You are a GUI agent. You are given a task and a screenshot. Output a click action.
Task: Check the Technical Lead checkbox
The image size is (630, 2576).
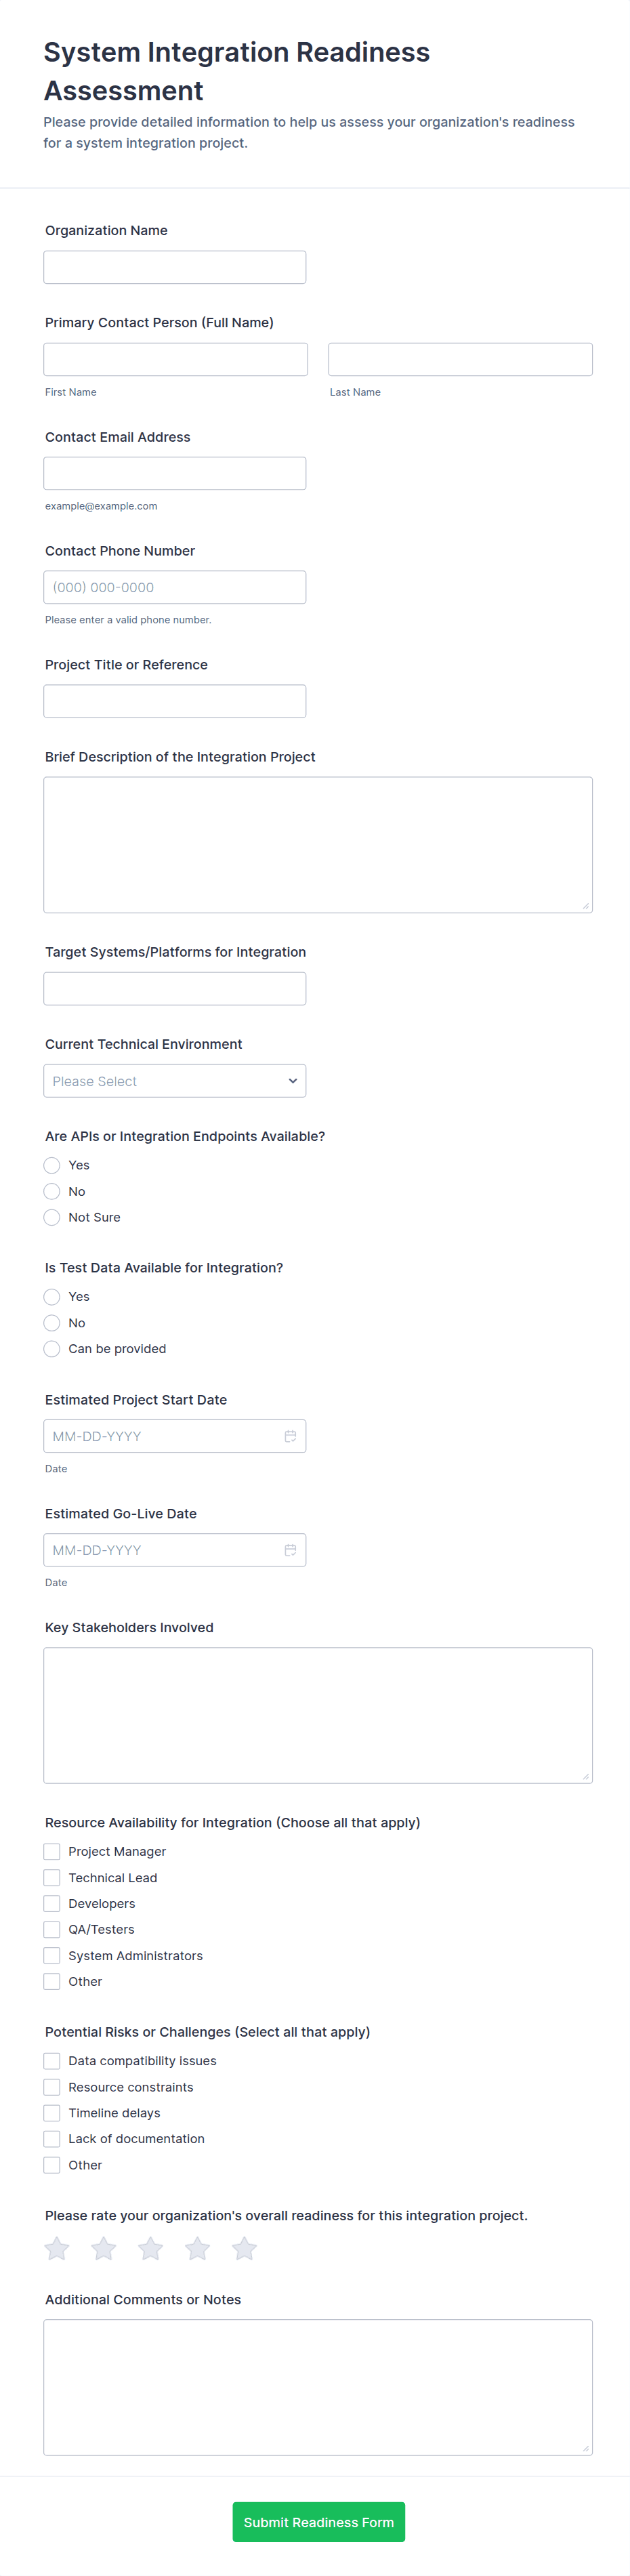52,1878
